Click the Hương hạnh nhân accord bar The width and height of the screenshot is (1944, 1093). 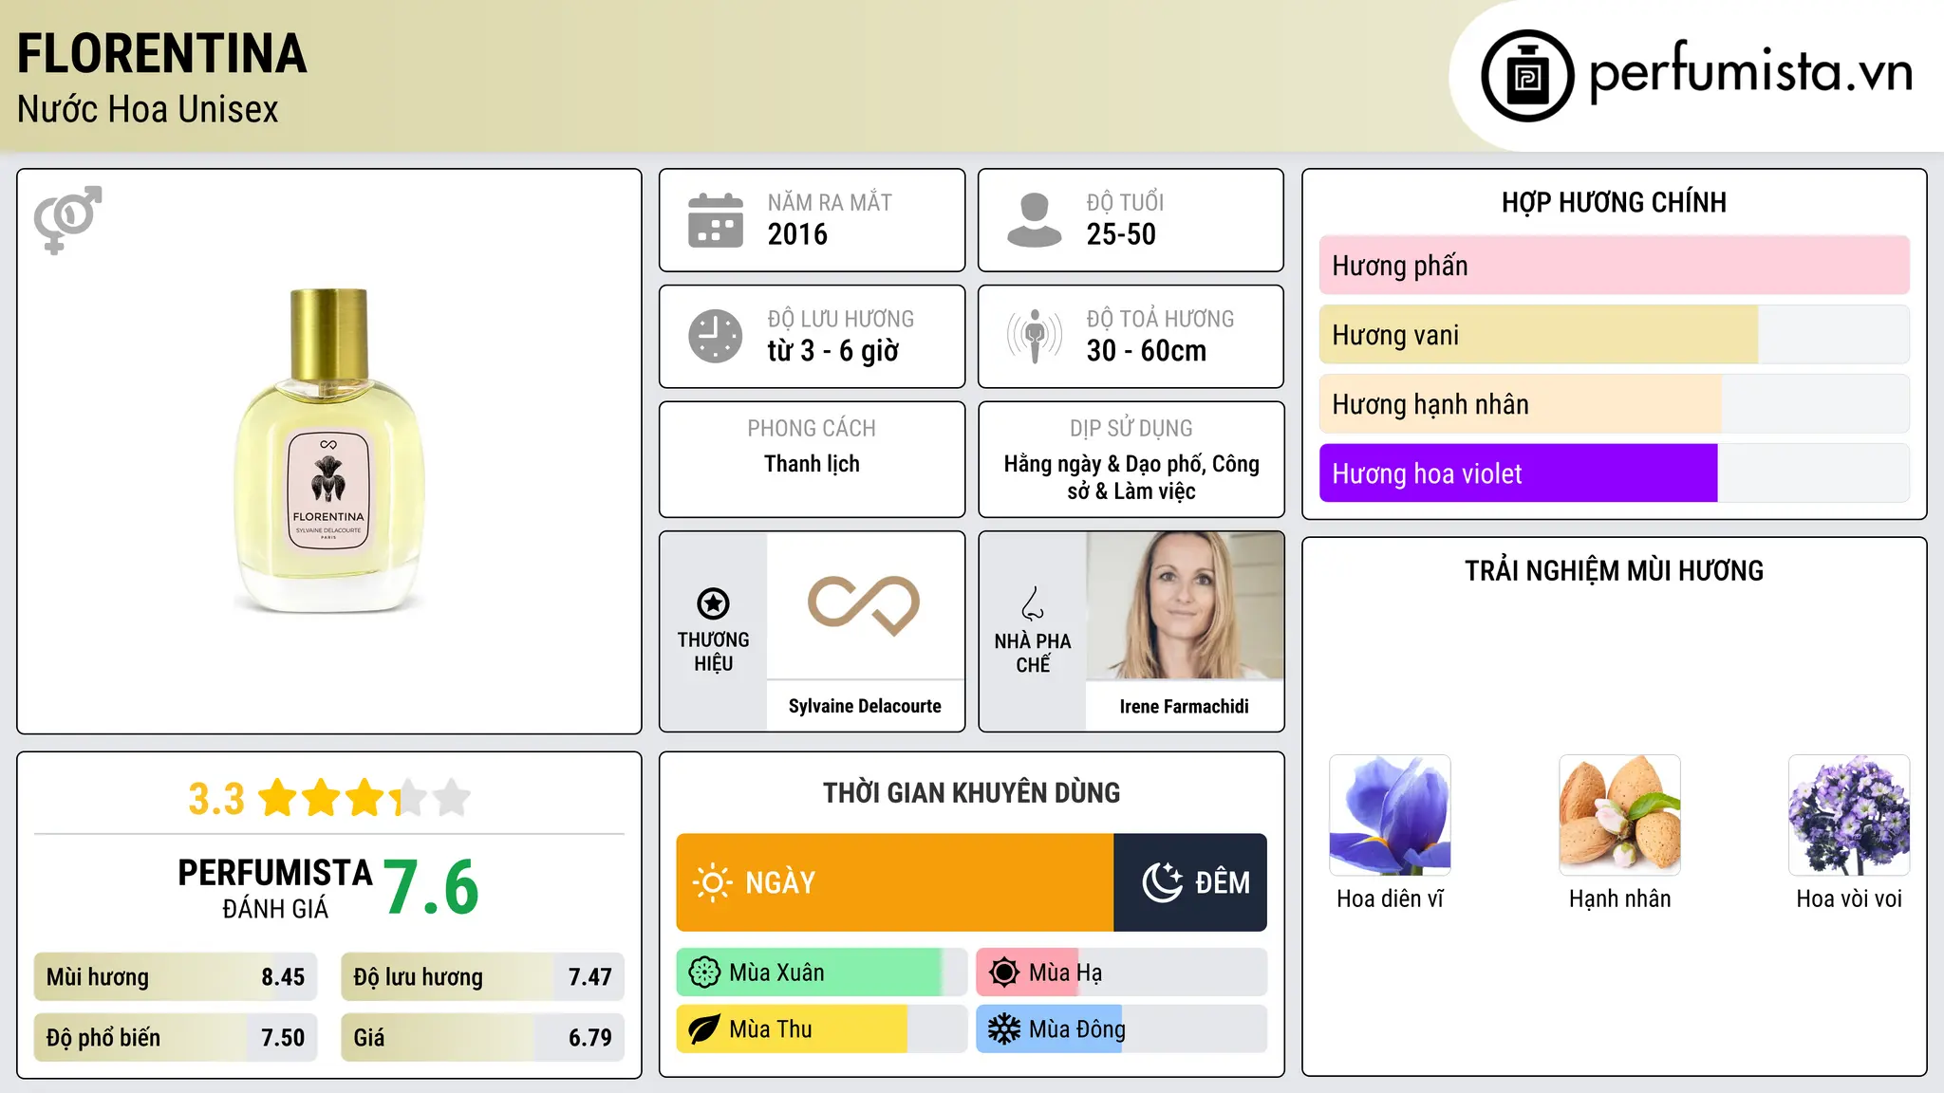(1615, 404)
